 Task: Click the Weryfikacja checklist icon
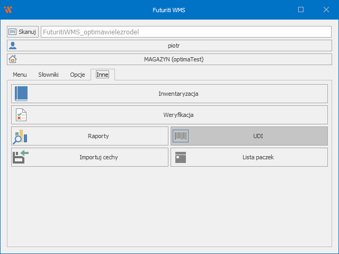[21, 115]
